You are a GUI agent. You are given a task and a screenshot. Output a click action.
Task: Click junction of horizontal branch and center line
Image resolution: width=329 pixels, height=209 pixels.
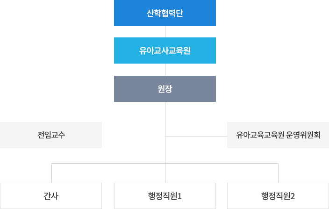pos(165,164)
